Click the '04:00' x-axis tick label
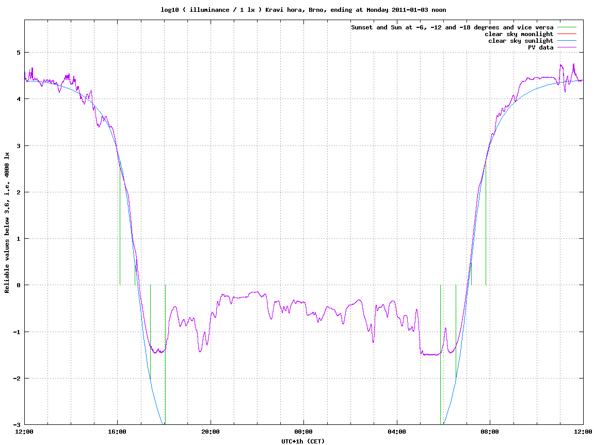 (397, 432)
